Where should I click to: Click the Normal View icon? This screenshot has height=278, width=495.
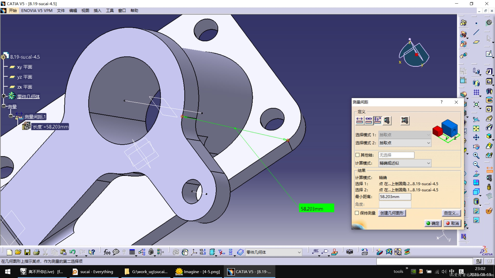(x=476, y=174)
